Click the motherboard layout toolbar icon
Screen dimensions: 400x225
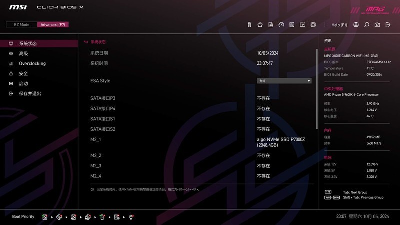[292, 24]
